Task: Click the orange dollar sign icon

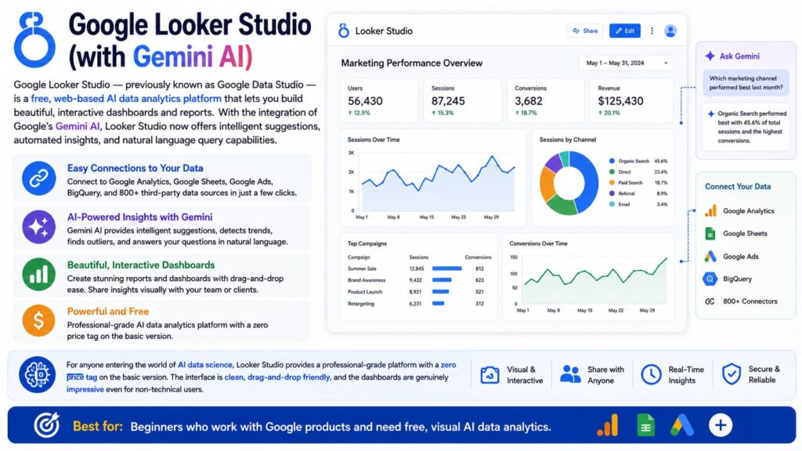Action: click(x=38, y=320)
